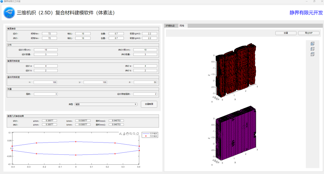Click the 截面几何参数结果 panel header
The width and height of the screenshot is (324, 174).
pyautogui.click(x=16, y=116)
